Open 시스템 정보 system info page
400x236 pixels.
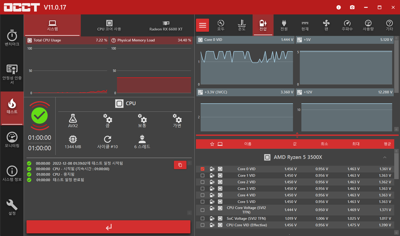12,173
